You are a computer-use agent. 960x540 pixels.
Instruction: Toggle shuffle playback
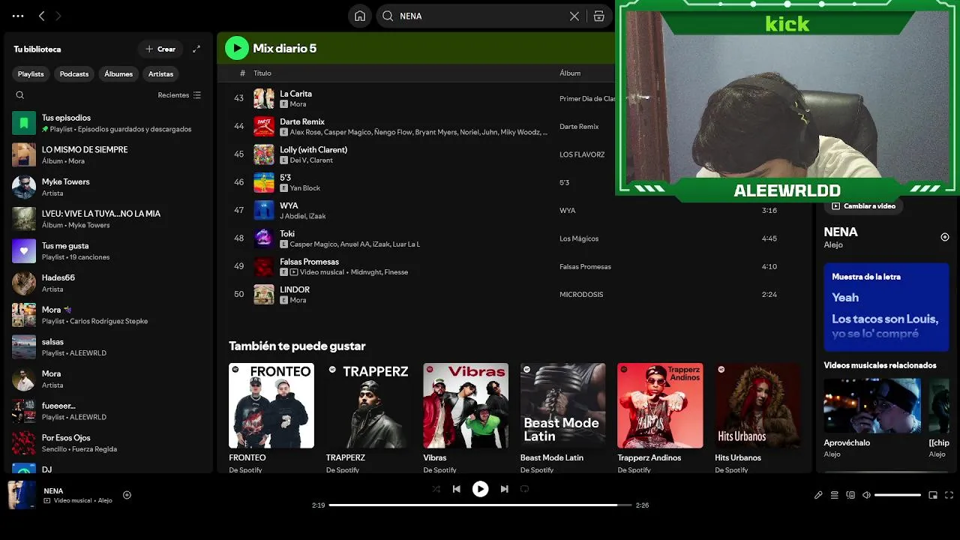(436, 489)
